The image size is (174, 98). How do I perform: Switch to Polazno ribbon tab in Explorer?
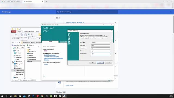(19, 32)
